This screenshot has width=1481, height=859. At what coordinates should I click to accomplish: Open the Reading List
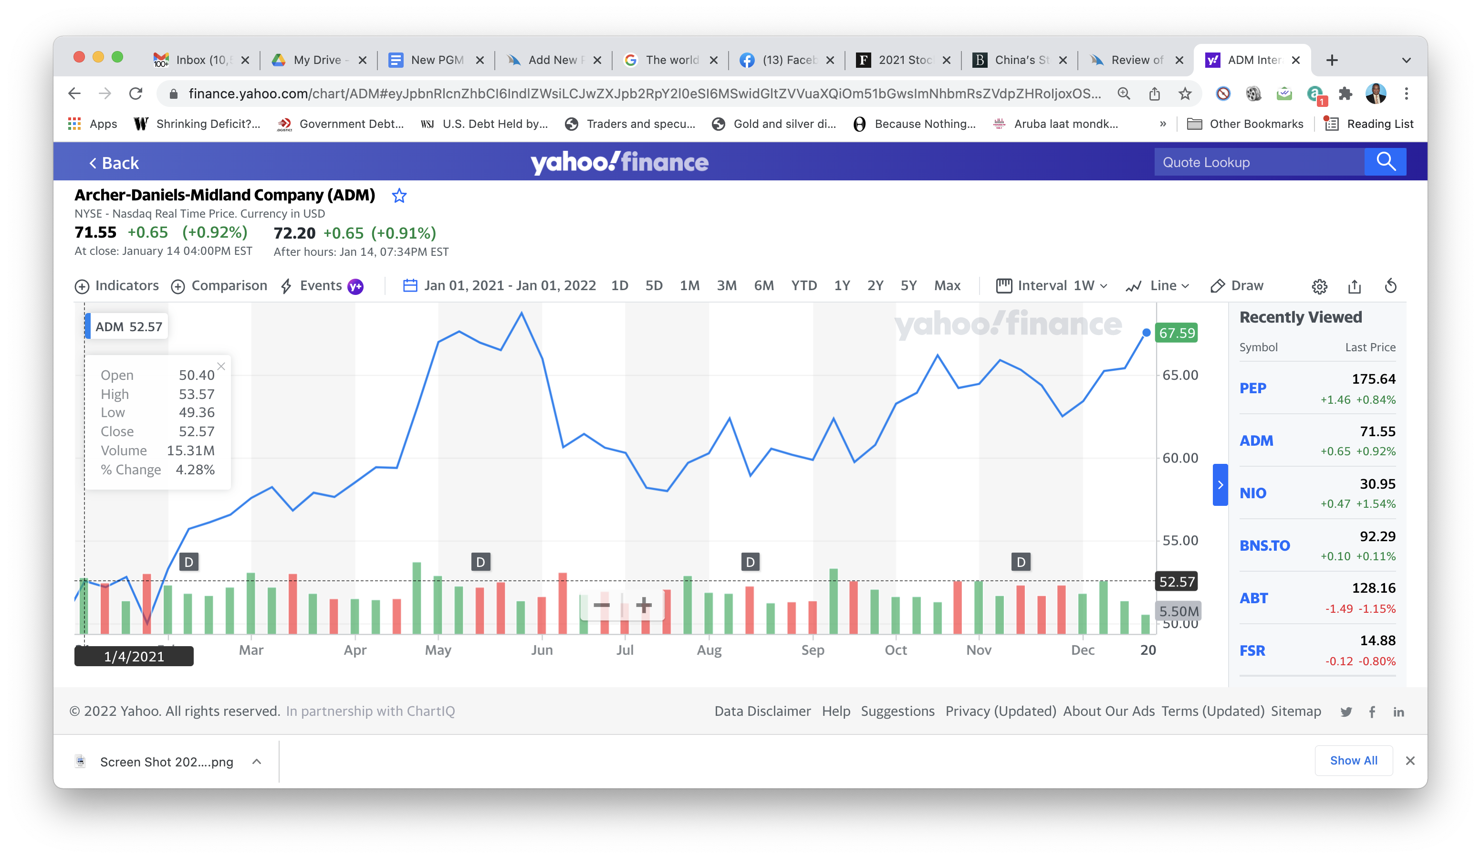[x=1369, y=124]
